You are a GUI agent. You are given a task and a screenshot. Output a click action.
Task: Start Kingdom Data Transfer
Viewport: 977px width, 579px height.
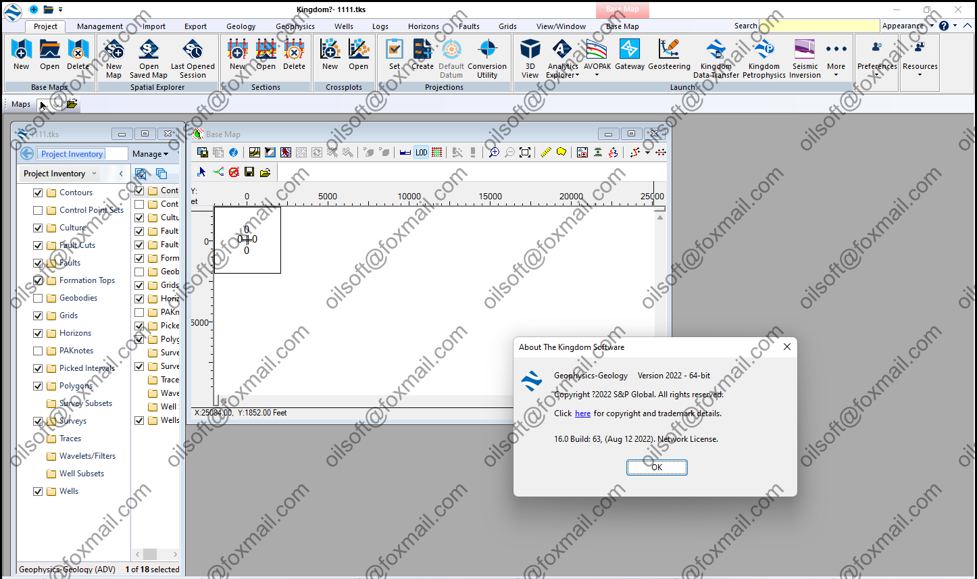pyautogui.click(x=716, y=57)
